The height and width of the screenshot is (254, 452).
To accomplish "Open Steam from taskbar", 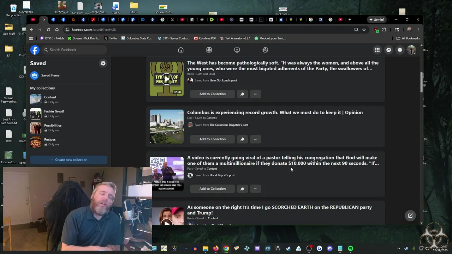I will click(288, 248).
